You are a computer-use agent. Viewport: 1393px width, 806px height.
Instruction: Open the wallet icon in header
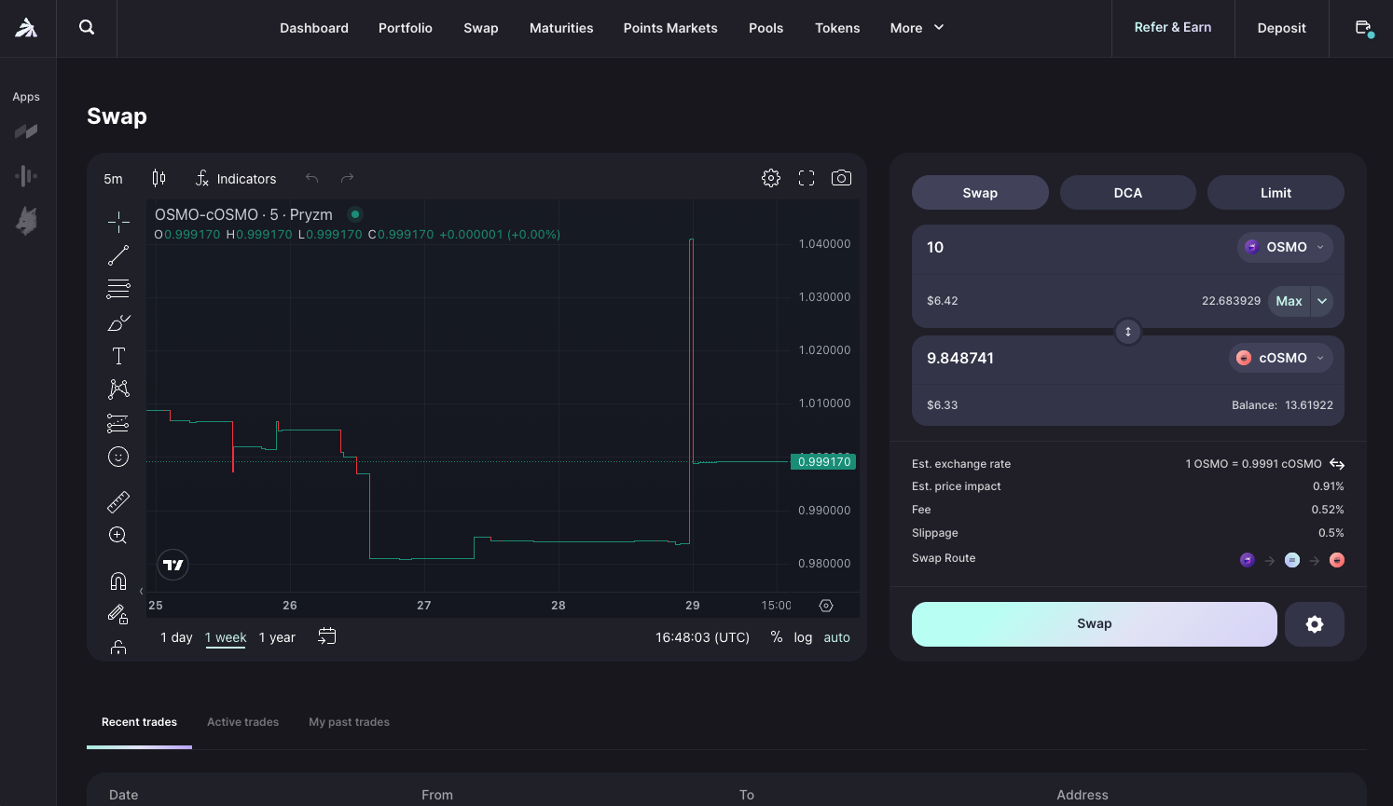1363,28
